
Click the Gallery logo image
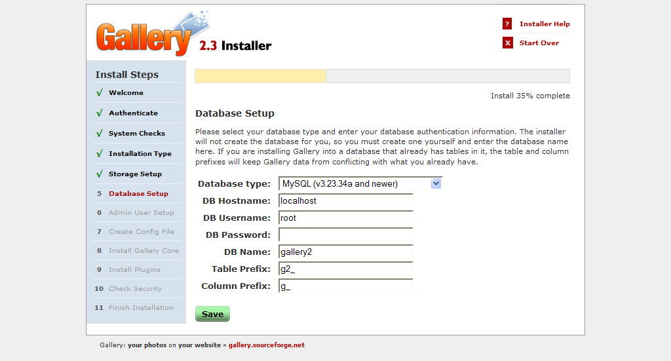[x=153, y=33]
